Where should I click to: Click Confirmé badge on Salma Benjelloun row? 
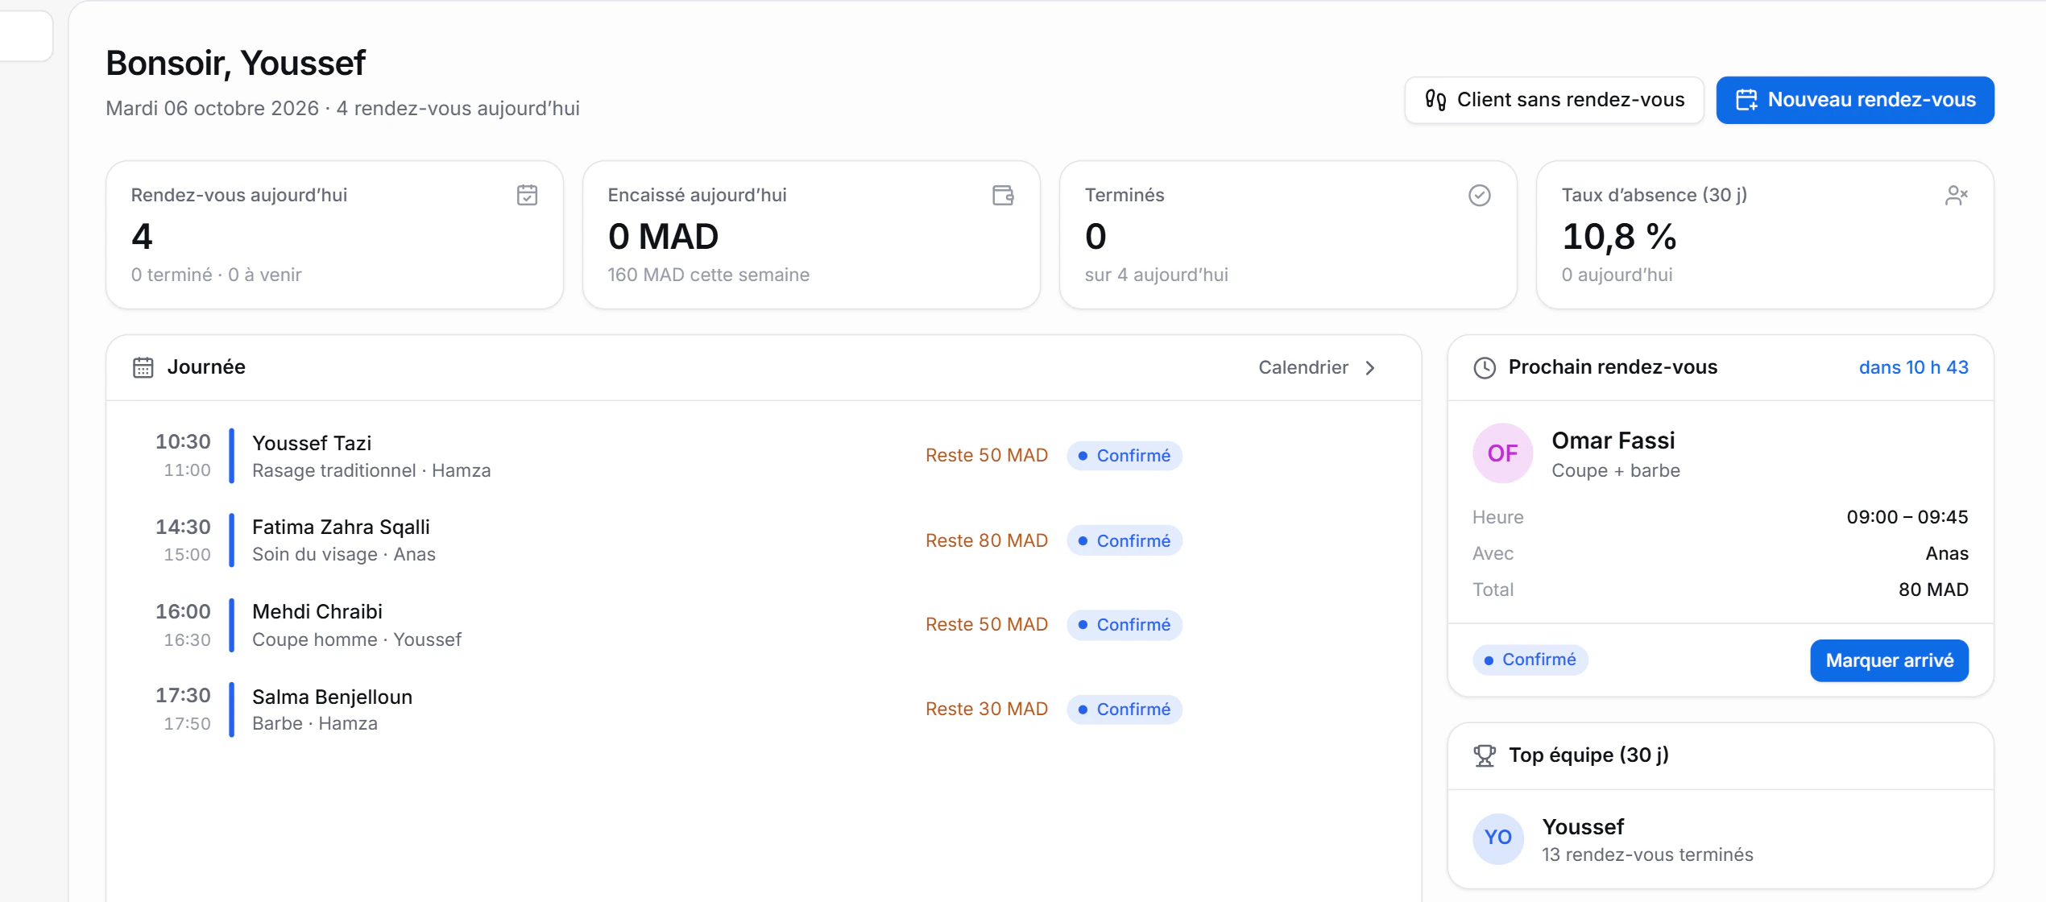pyautogui.click(x=1124, y=710)
